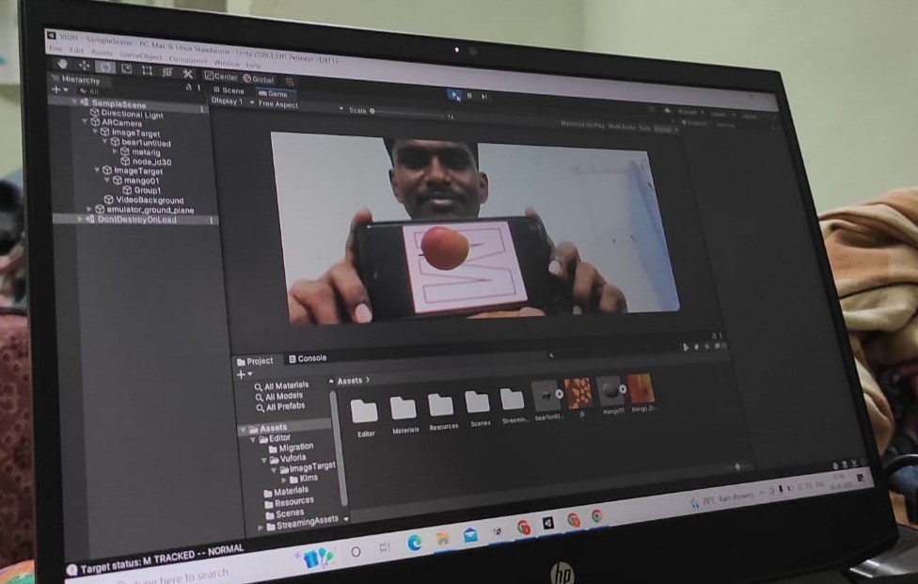This screenshot has width=918, height=584.
Task: Open the custom editor tools wrench icon
Action: pyautogui.click(x=187, y=72)
